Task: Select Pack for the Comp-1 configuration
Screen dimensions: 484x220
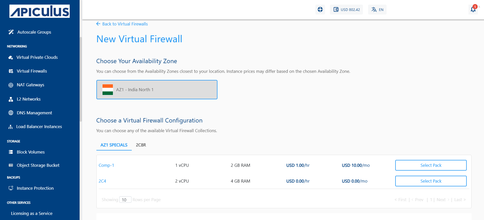Action: point(431,165)
